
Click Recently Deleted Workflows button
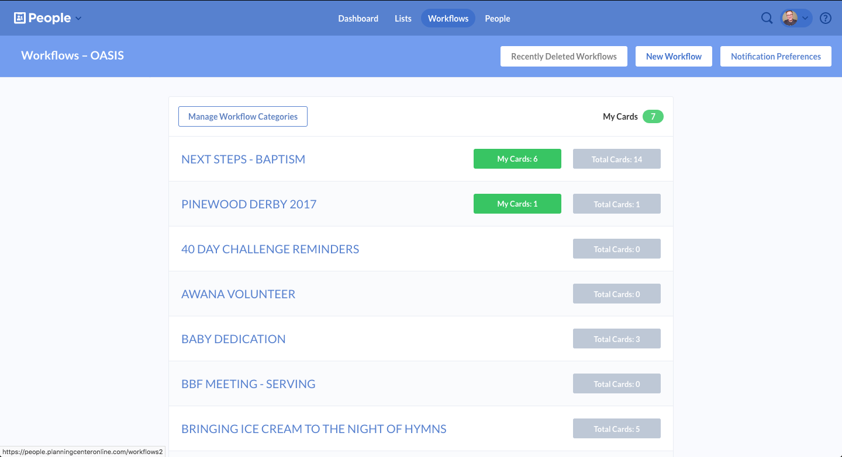(564, 57)
